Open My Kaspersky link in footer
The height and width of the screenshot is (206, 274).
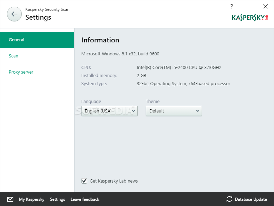32,199
